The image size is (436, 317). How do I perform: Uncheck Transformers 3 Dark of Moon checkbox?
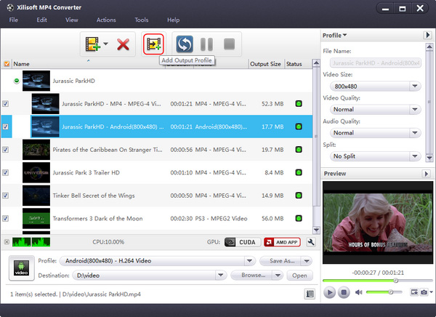[6, 218]
